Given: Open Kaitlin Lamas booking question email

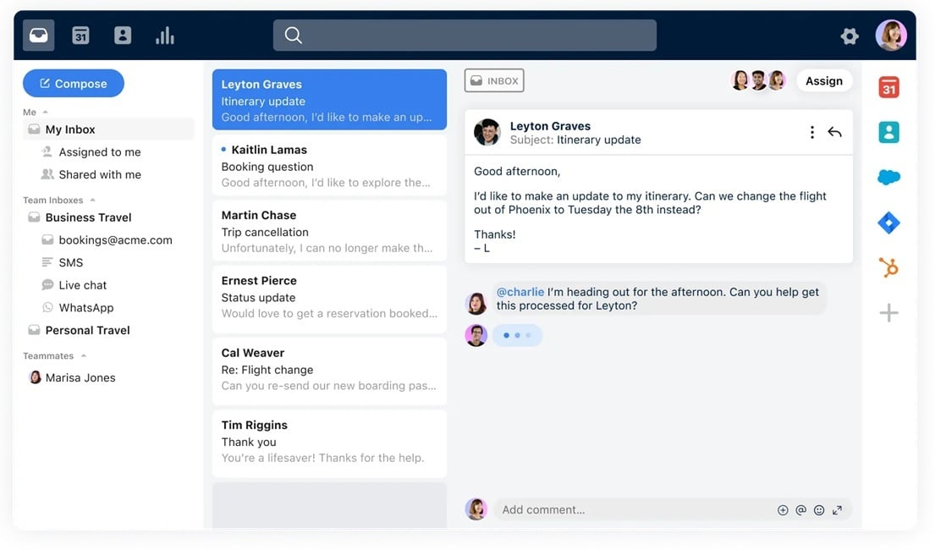Looking at the screenshot, I should (329, 166).
